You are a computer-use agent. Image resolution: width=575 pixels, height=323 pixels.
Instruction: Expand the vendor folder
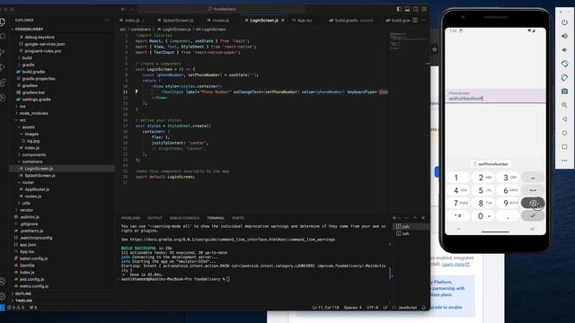click(x=26, y=210)
